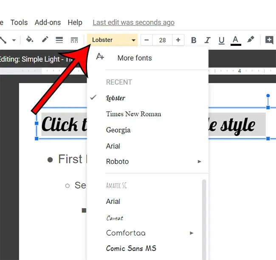Click the More fonts icon

[100, 57]
